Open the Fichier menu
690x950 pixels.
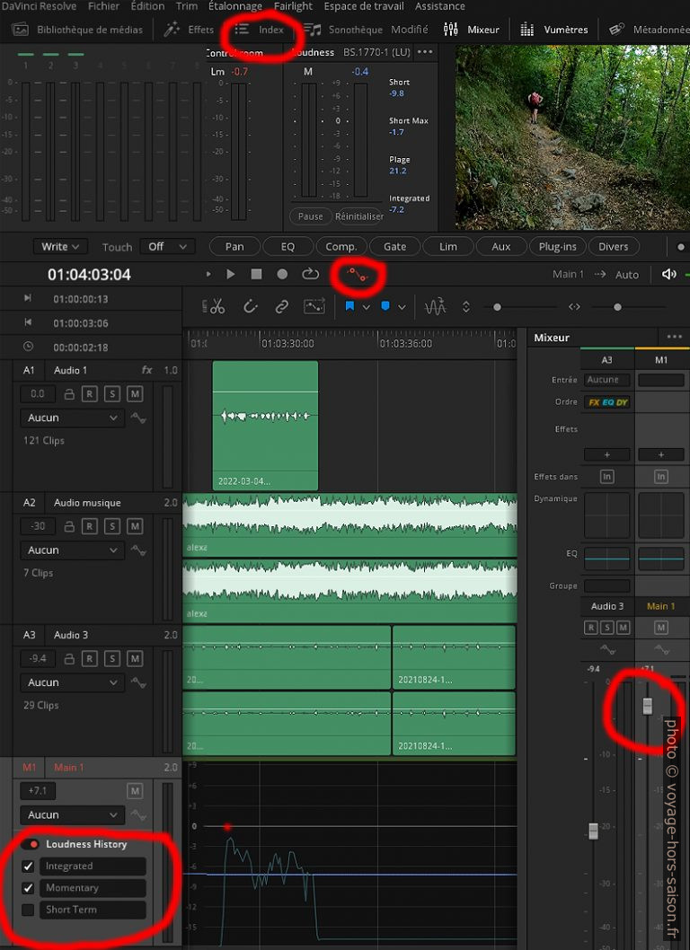pyautogui.click(x=103, y=6)
